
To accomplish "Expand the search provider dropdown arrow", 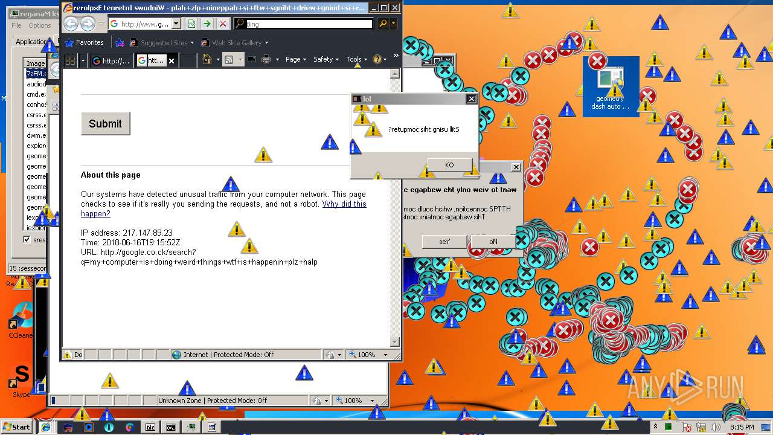I will pos(394,24).
